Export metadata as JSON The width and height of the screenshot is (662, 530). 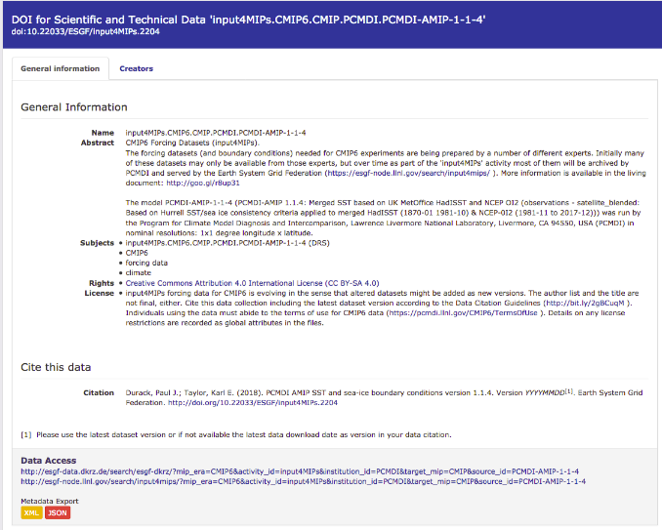pos(58,512)
